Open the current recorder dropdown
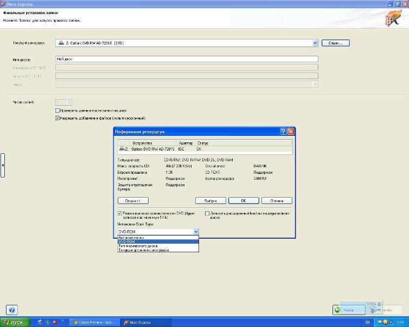Viewport: 409px width, 327px height. point(315,43)
